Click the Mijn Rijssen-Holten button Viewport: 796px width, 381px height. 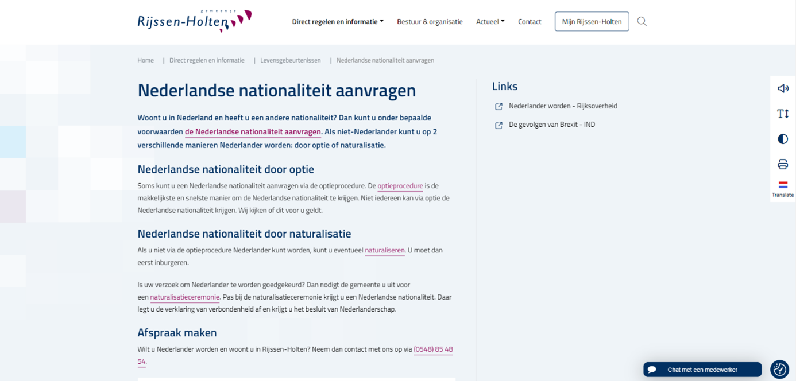(592, 21)
